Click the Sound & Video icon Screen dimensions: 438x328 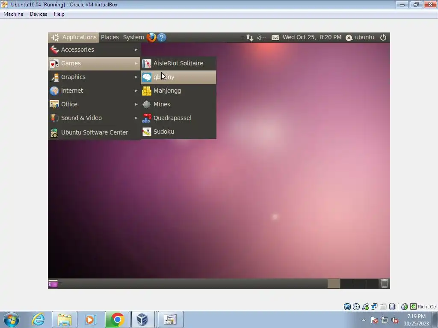pos(54,118)
